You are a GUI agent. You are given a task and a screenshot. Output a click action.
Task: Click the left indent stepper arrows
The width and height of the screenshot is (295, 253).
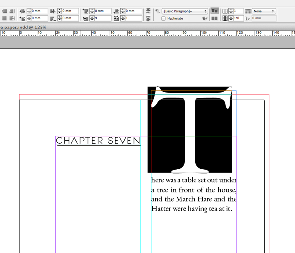(x=29, y=11)
